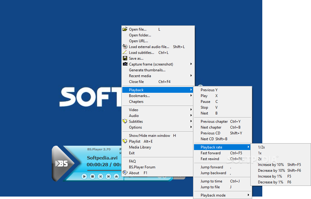The image size is (311, 199).
Task: Expand the Recent media submenu arrow
Action: (191, 76)
